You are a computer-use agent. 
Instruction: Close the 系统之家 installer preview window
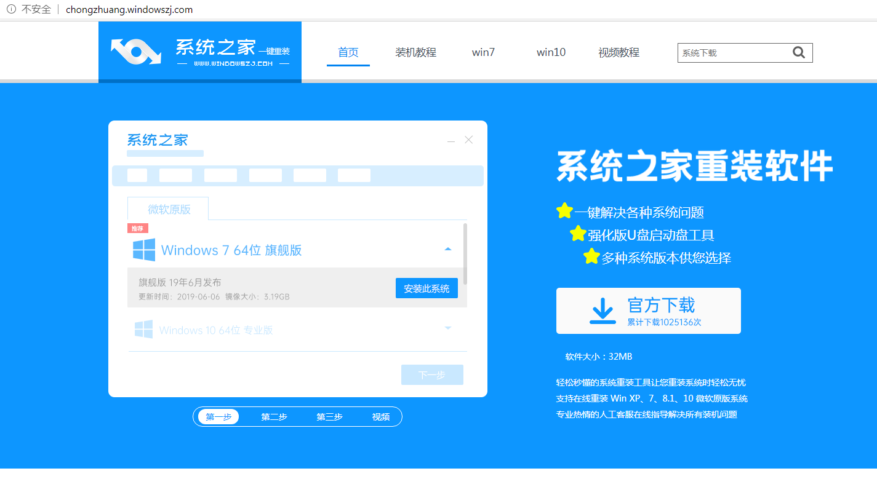click(469, 140)
